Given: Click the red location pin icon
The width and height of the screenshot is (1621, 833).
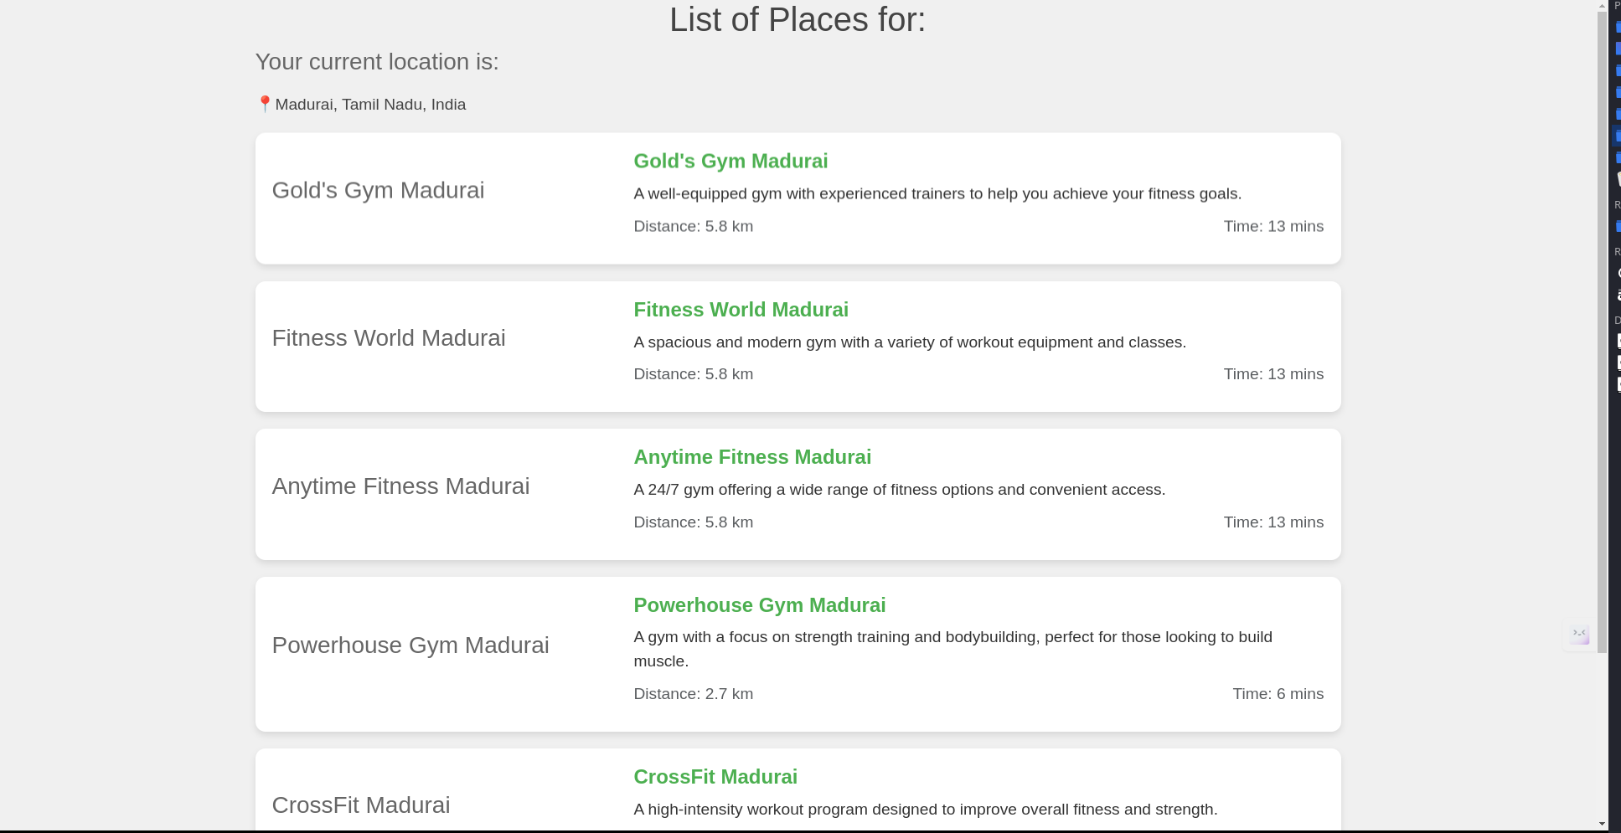Looking at the screenshot, I should click(x=264, y=104).
